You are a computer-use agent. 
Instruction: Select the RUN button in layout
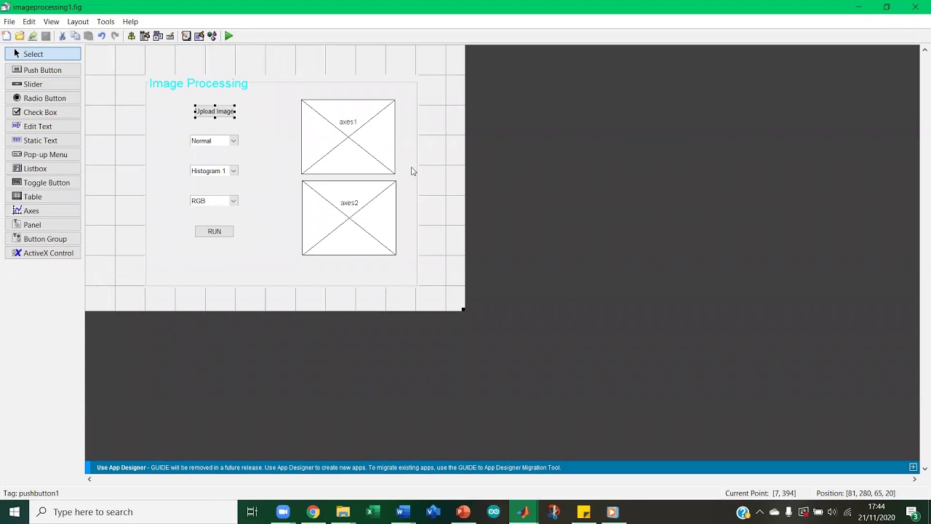(x=214, y=231)
